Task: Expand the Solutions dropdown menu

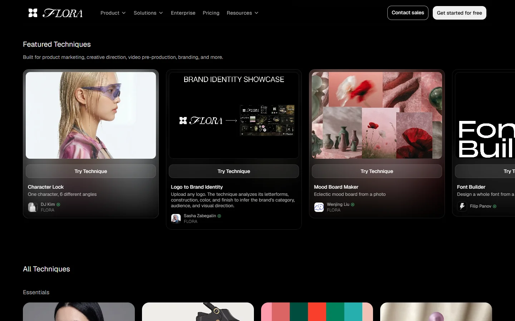Action: [x=148, y=13]
